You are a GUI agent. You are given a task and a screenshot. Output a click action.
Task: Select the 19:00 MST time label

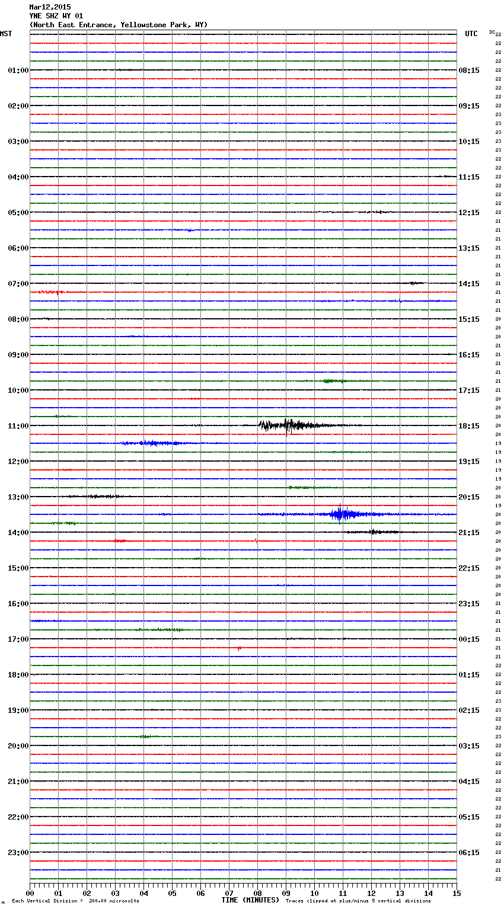coord(18,710)
